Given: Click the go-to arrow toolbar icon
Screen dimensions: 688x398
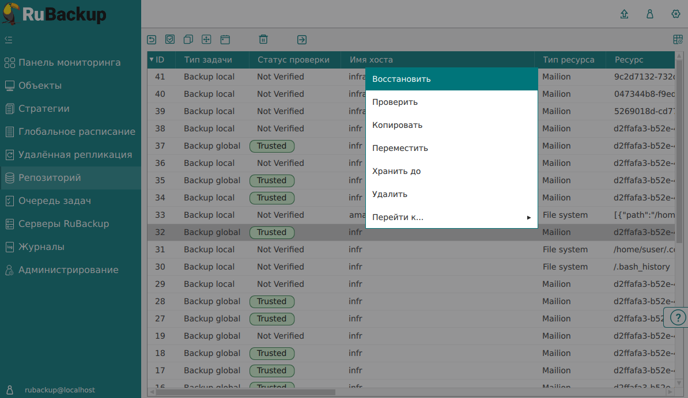Looking at the screenshot, I should [x=302, y=40].
